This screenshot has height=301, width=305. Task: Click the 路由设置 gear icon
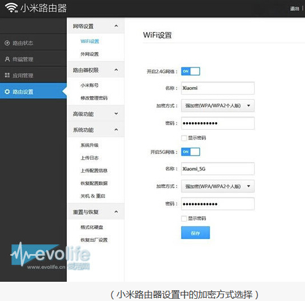7,92
